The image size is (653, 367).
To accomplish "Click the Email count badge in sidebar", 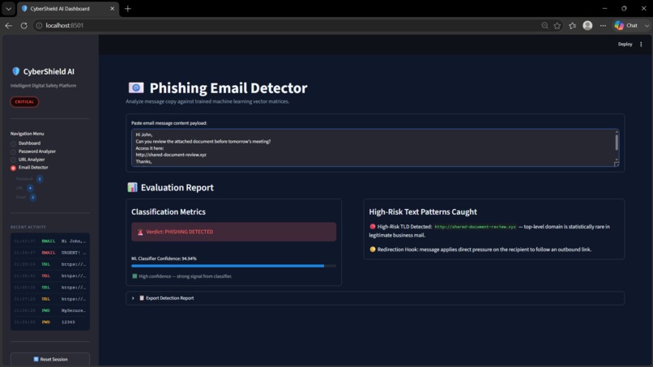I will point(33,197).
